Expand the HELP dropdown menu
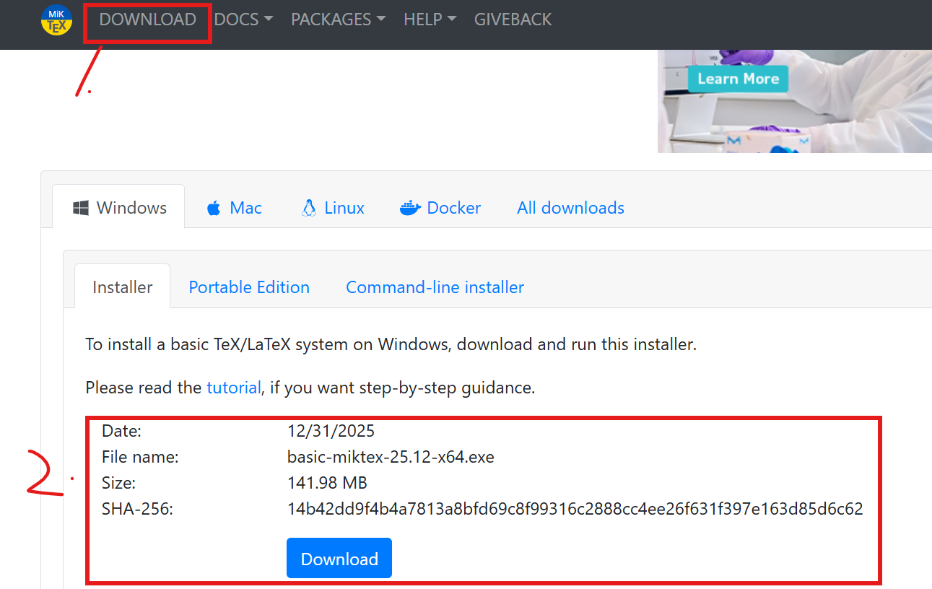 coord(430,19)
